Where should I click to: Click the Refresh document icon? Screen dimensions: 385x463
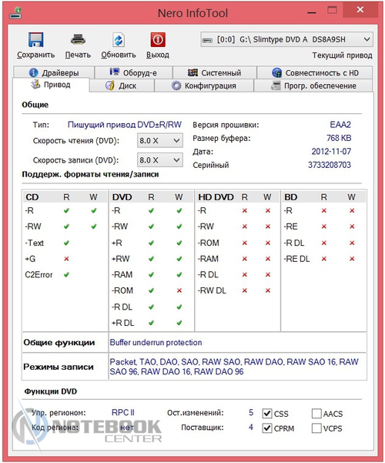point(119,39)
